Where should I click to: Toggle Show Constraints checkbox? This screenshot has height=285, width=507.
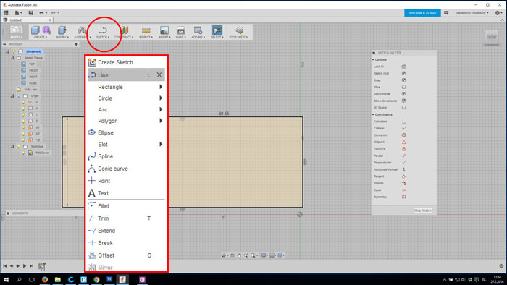coord(403,101)
